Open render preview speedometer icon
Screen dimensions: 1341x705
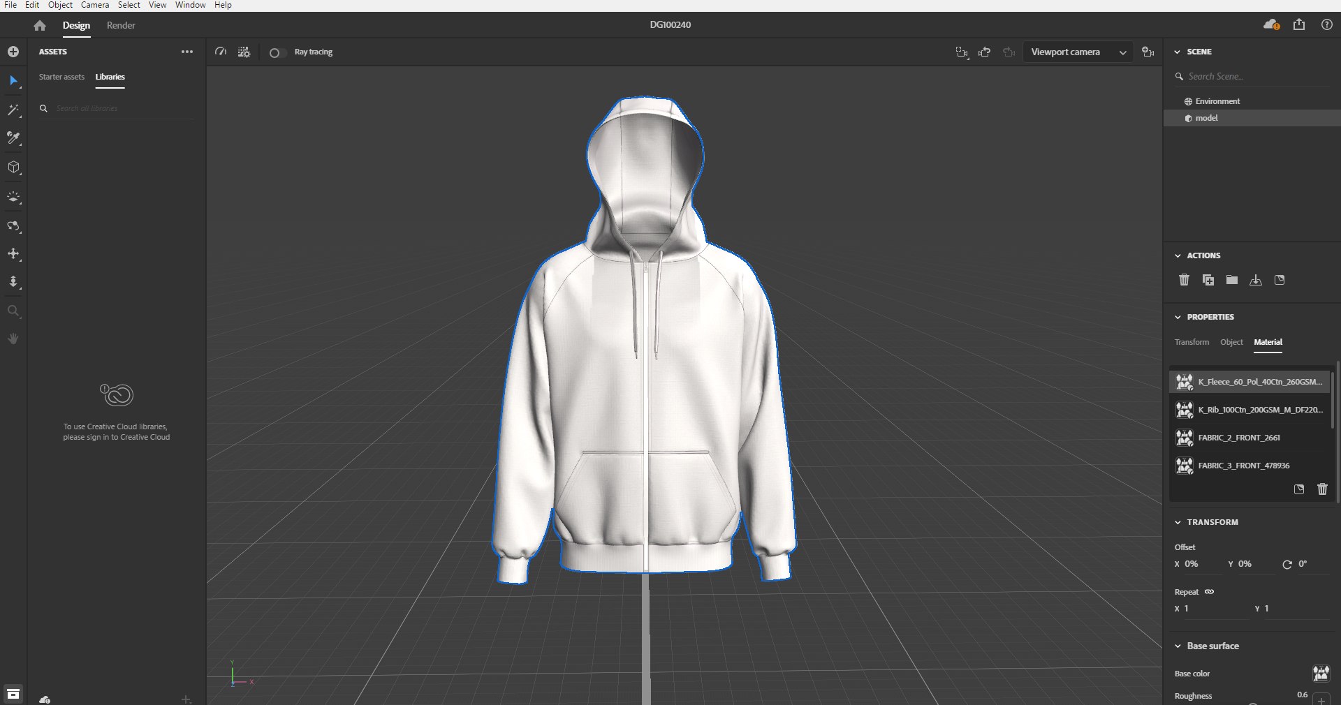pos(221,52)
